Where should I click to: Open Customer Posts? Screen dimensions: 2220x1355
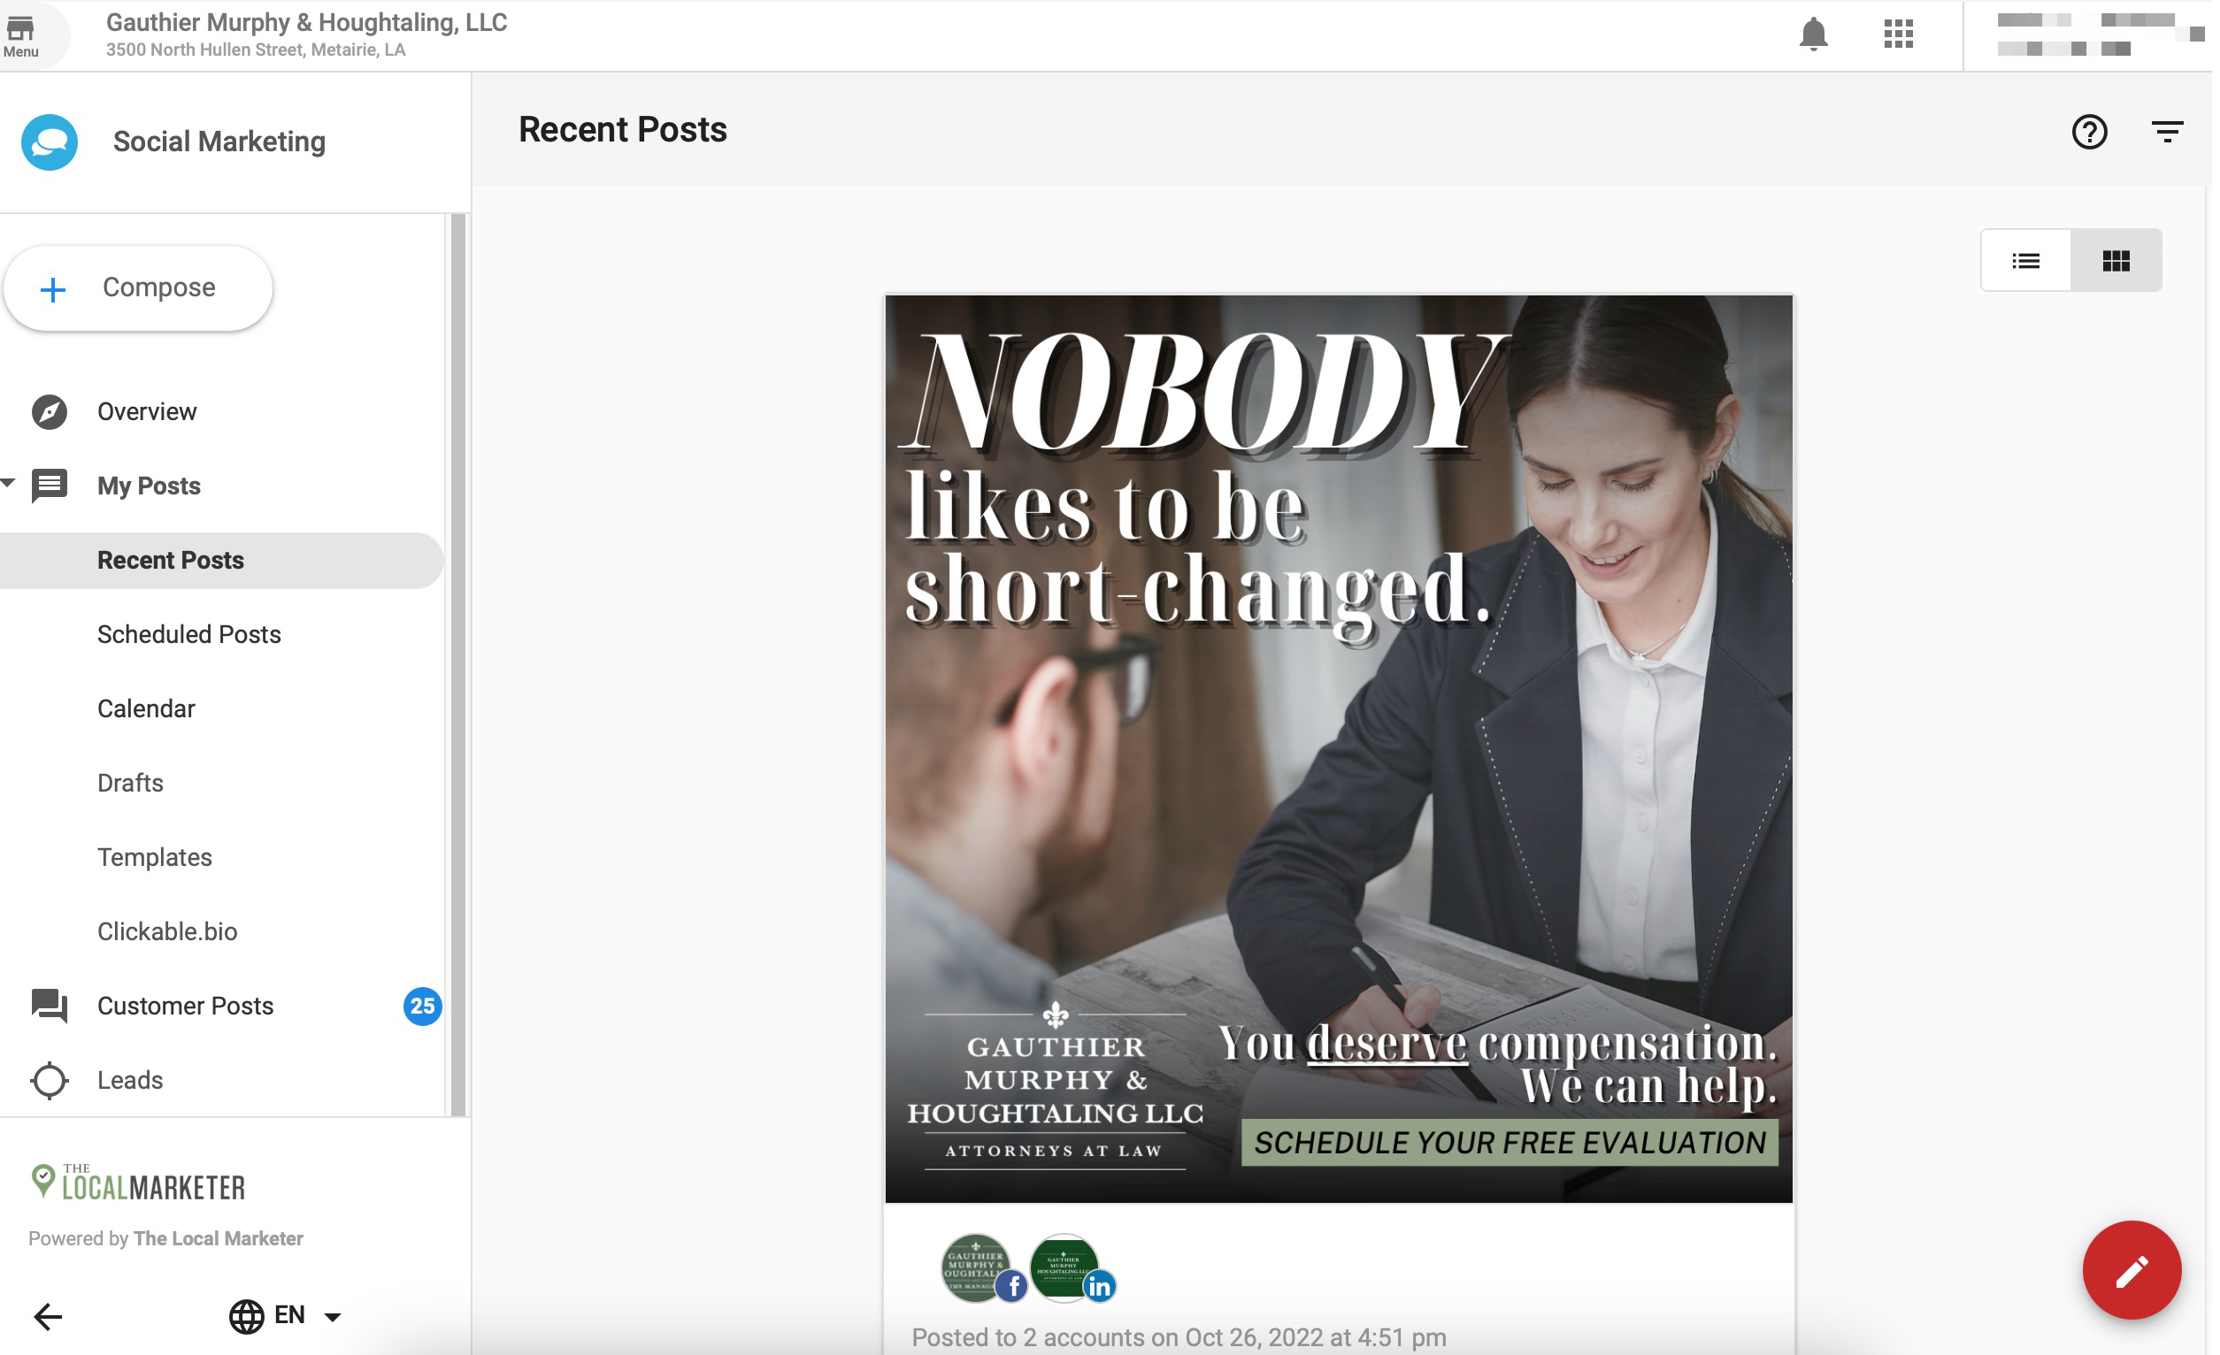coord(186,1008)
